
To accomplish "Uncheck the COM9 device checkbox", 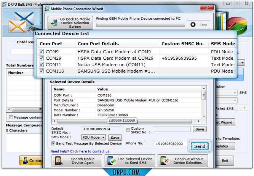I will tap(41, 52).
